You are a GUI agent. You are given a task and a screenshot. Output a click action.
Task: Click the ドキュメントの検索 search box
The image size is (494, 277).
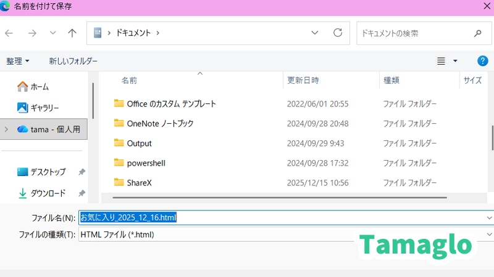coord(414,33)
